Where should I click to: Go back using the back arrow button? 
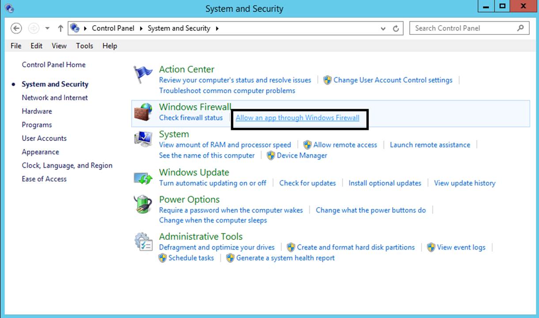16,28
